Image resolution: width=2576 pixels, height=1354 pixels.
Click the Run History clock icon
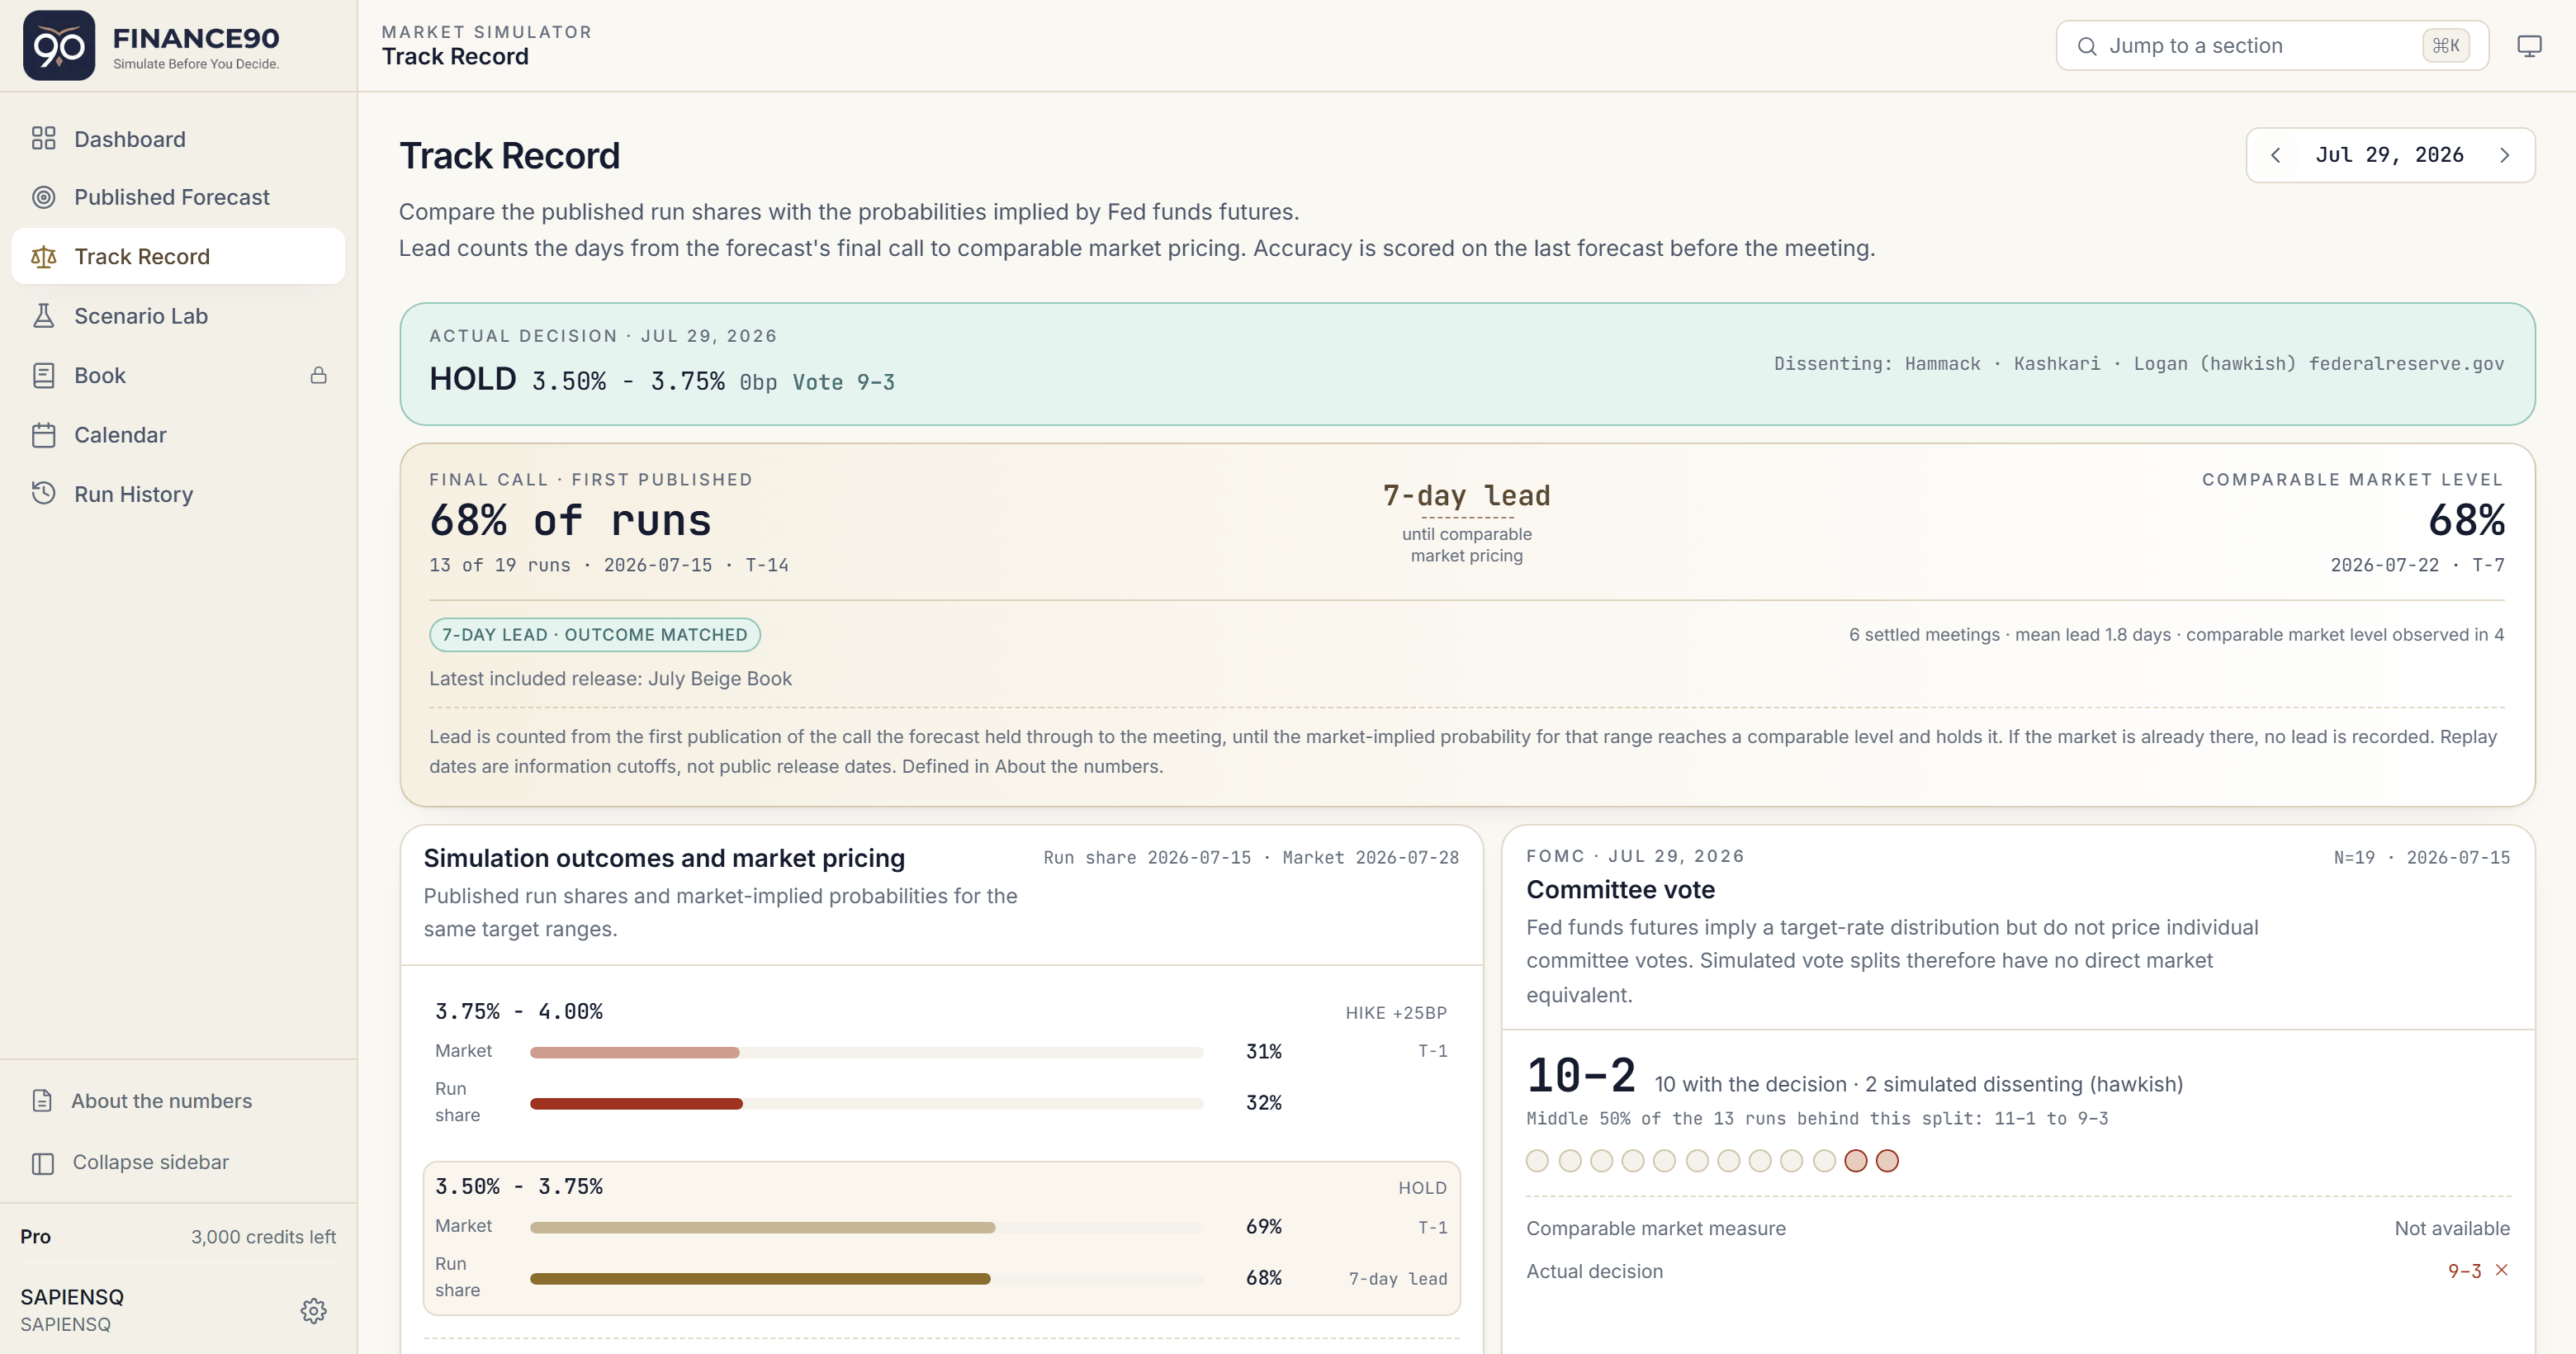click(43, 494)
